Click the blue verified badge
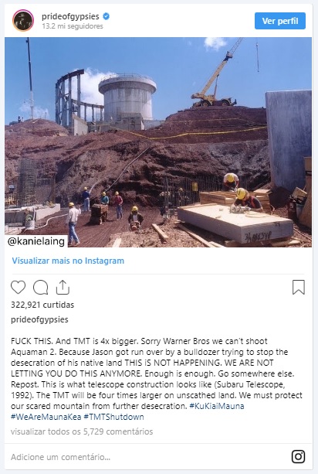This screenshot has width=318, height=474. tap(107, 16)
